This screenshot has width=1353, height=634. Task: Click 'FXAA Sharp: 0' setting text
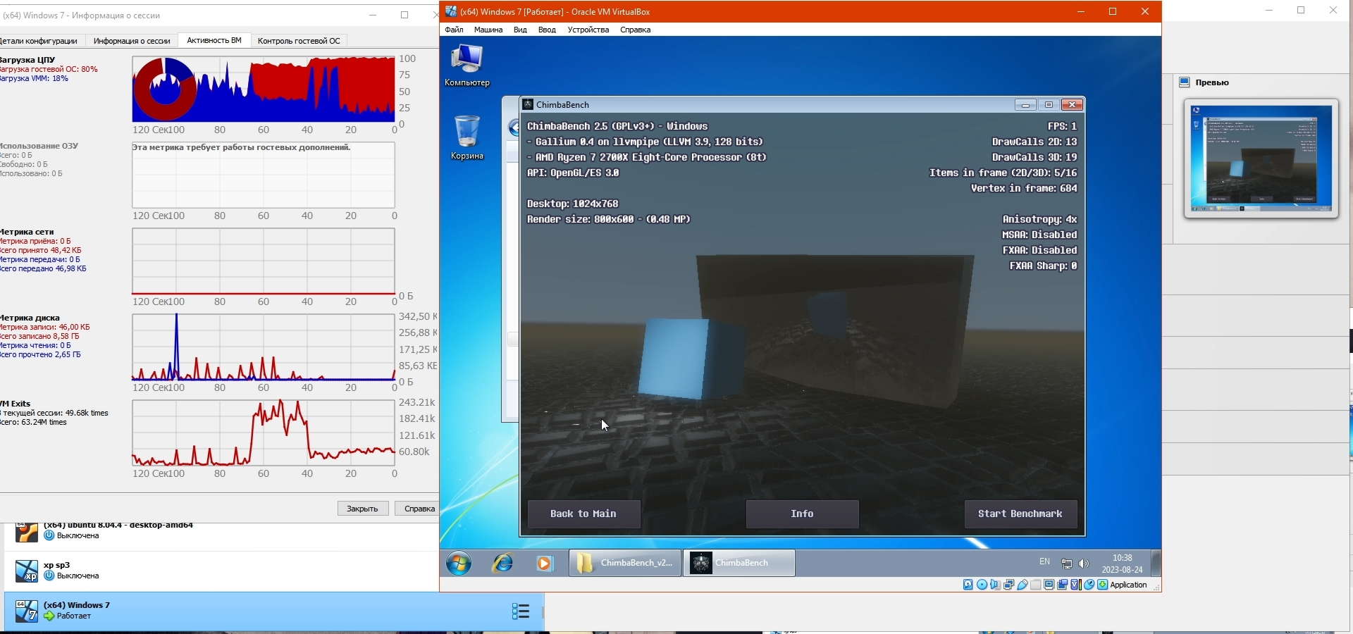tap(1043, 266)
